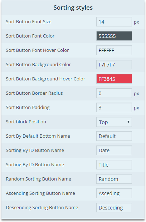The height and width of the screenshot is (222, 146).
Task: Click the Asceding button name field
Action: 114,193
